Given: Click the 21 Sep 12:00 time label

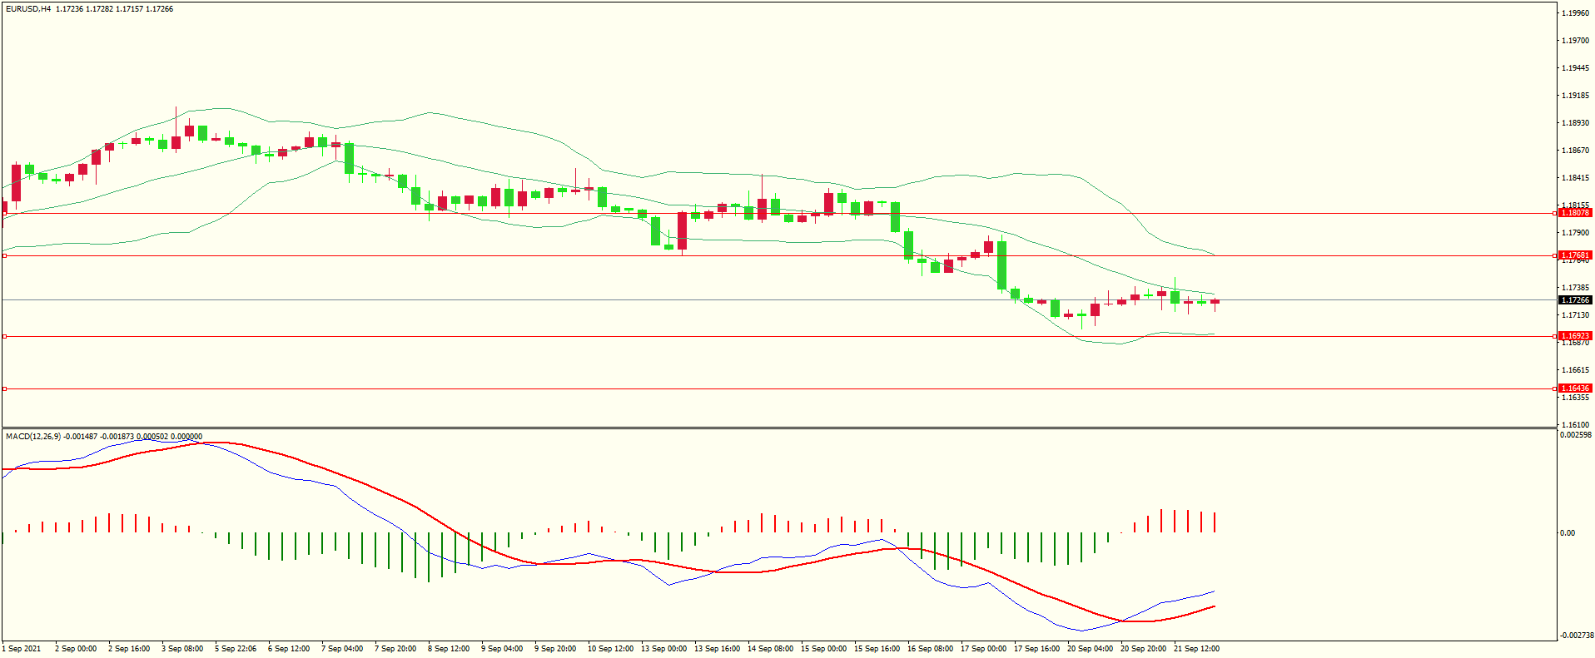Looking at the screenshot, I should pyautogui.click(x=1196, y=649).
